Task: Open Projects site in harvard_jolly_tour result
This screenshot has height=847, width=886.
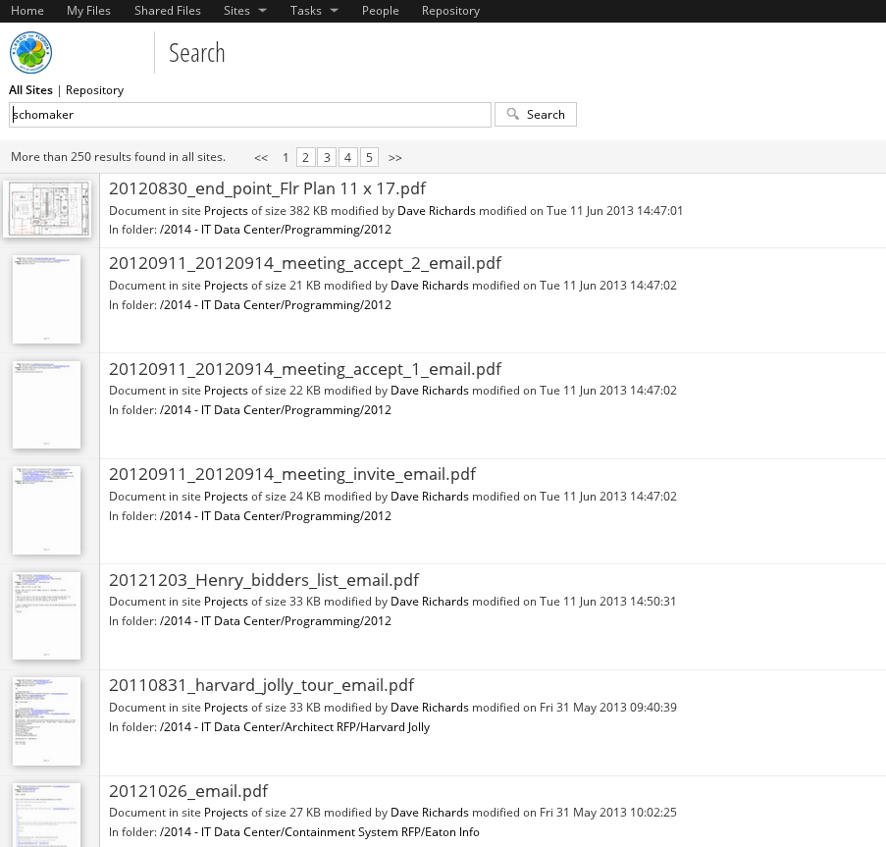Action: [x=226, y=708]
